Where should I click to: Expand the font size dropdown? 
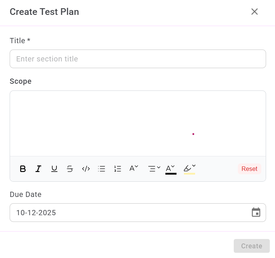(134, 168)
